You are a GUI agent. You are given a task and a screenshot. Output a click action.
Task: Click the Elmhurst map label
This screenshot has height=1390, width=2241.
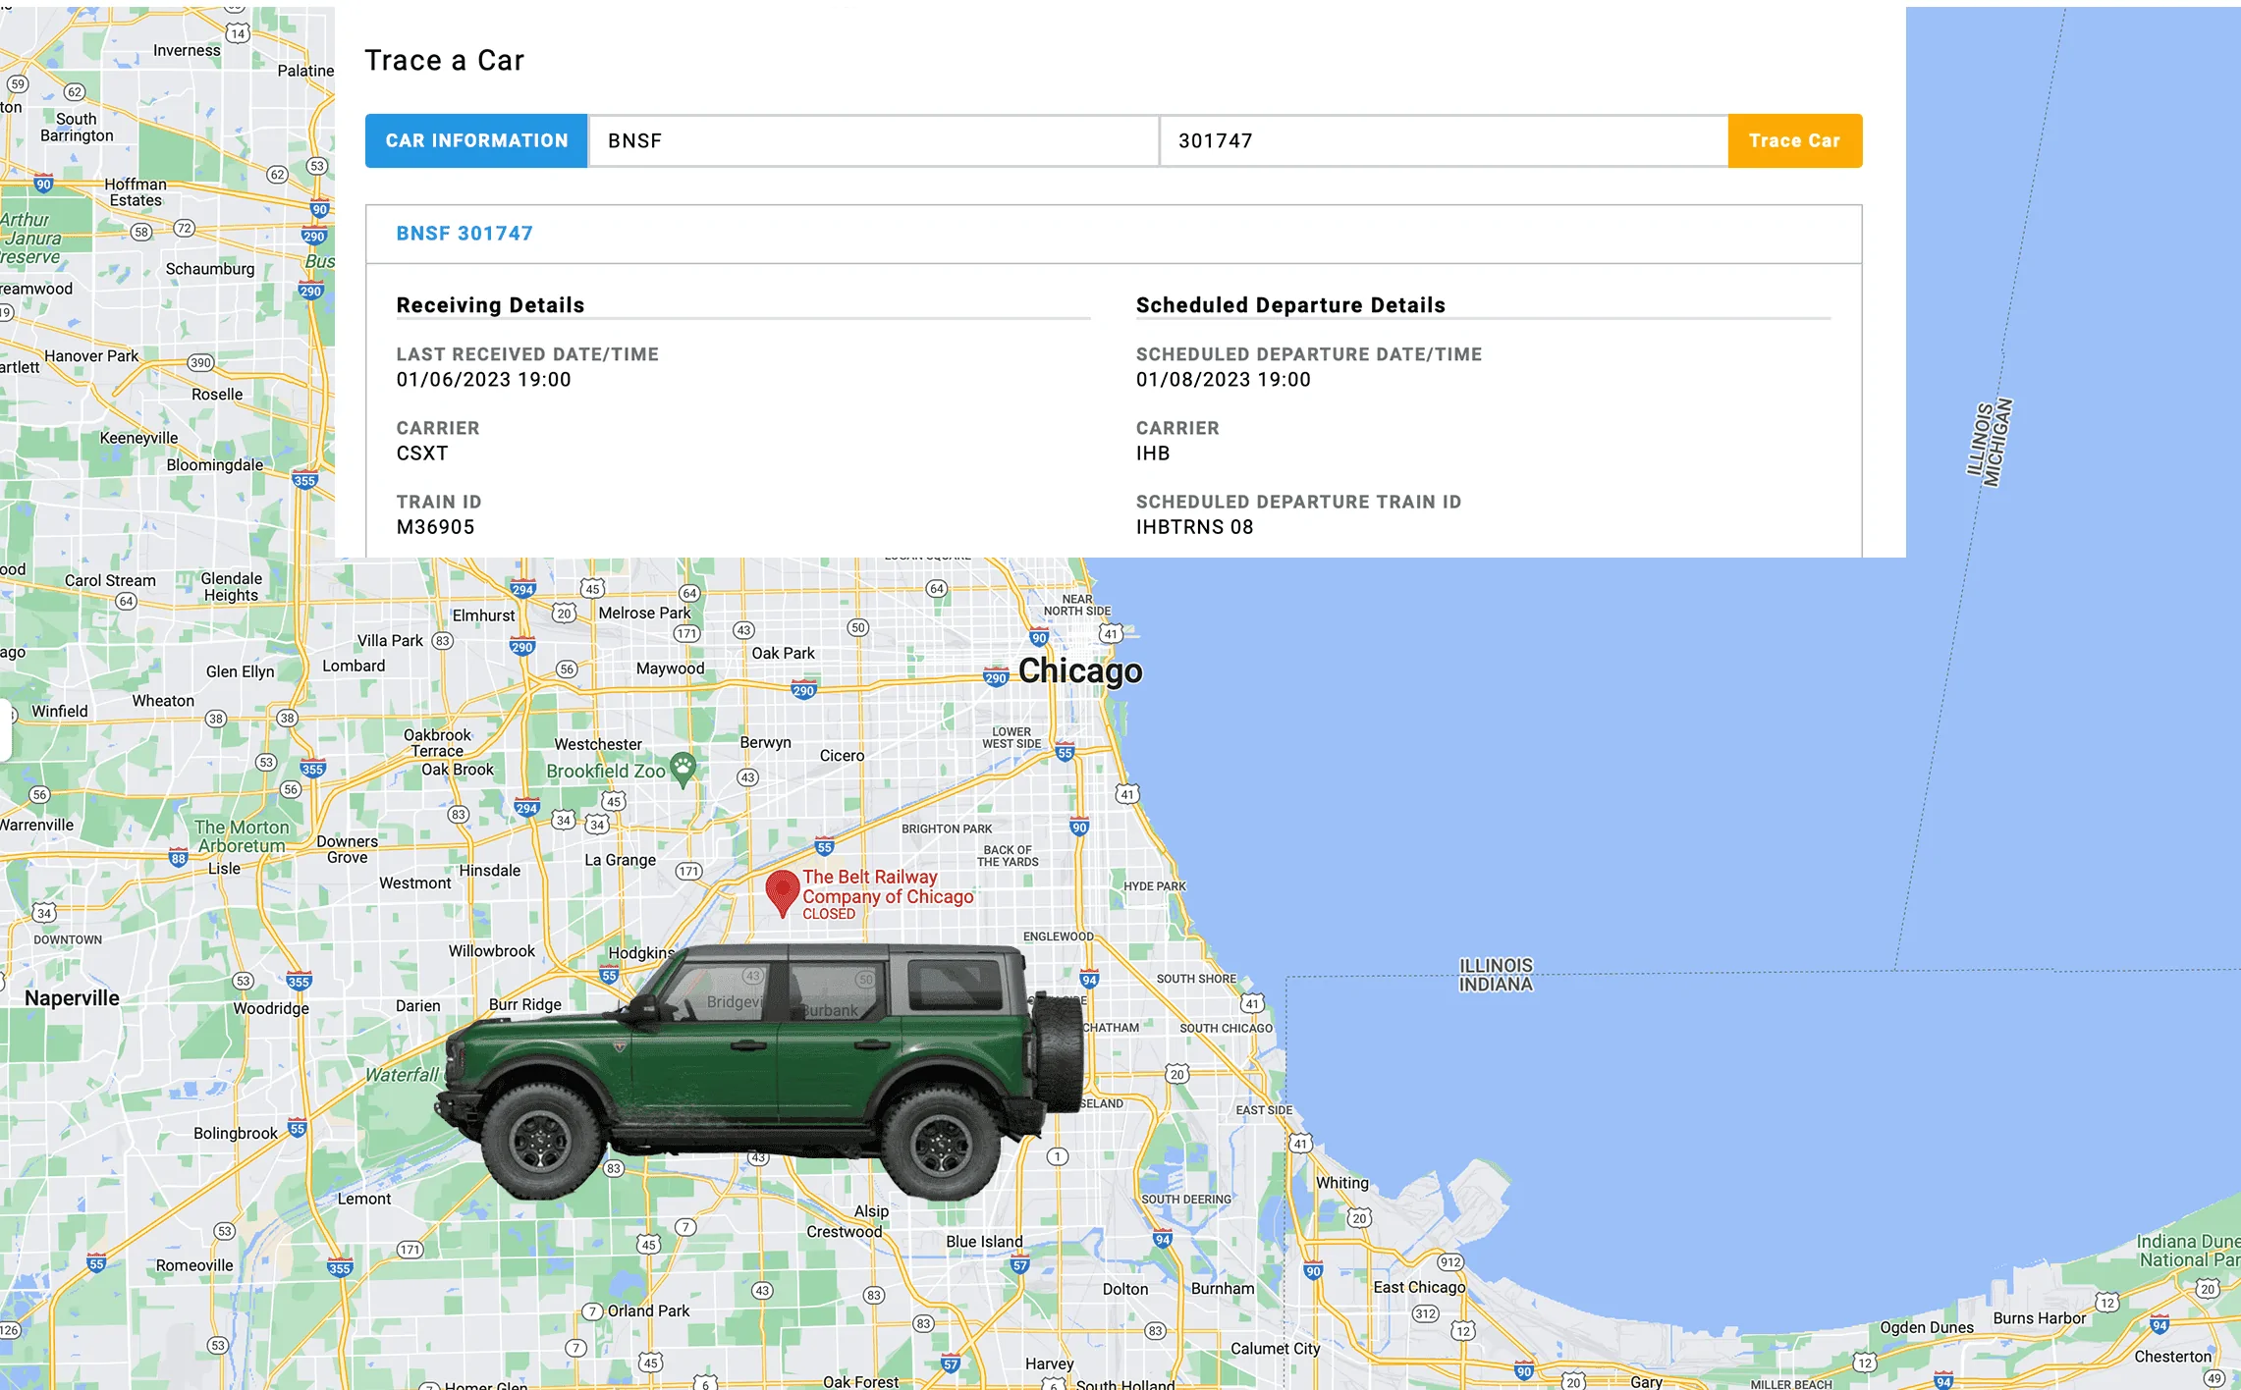483,615
